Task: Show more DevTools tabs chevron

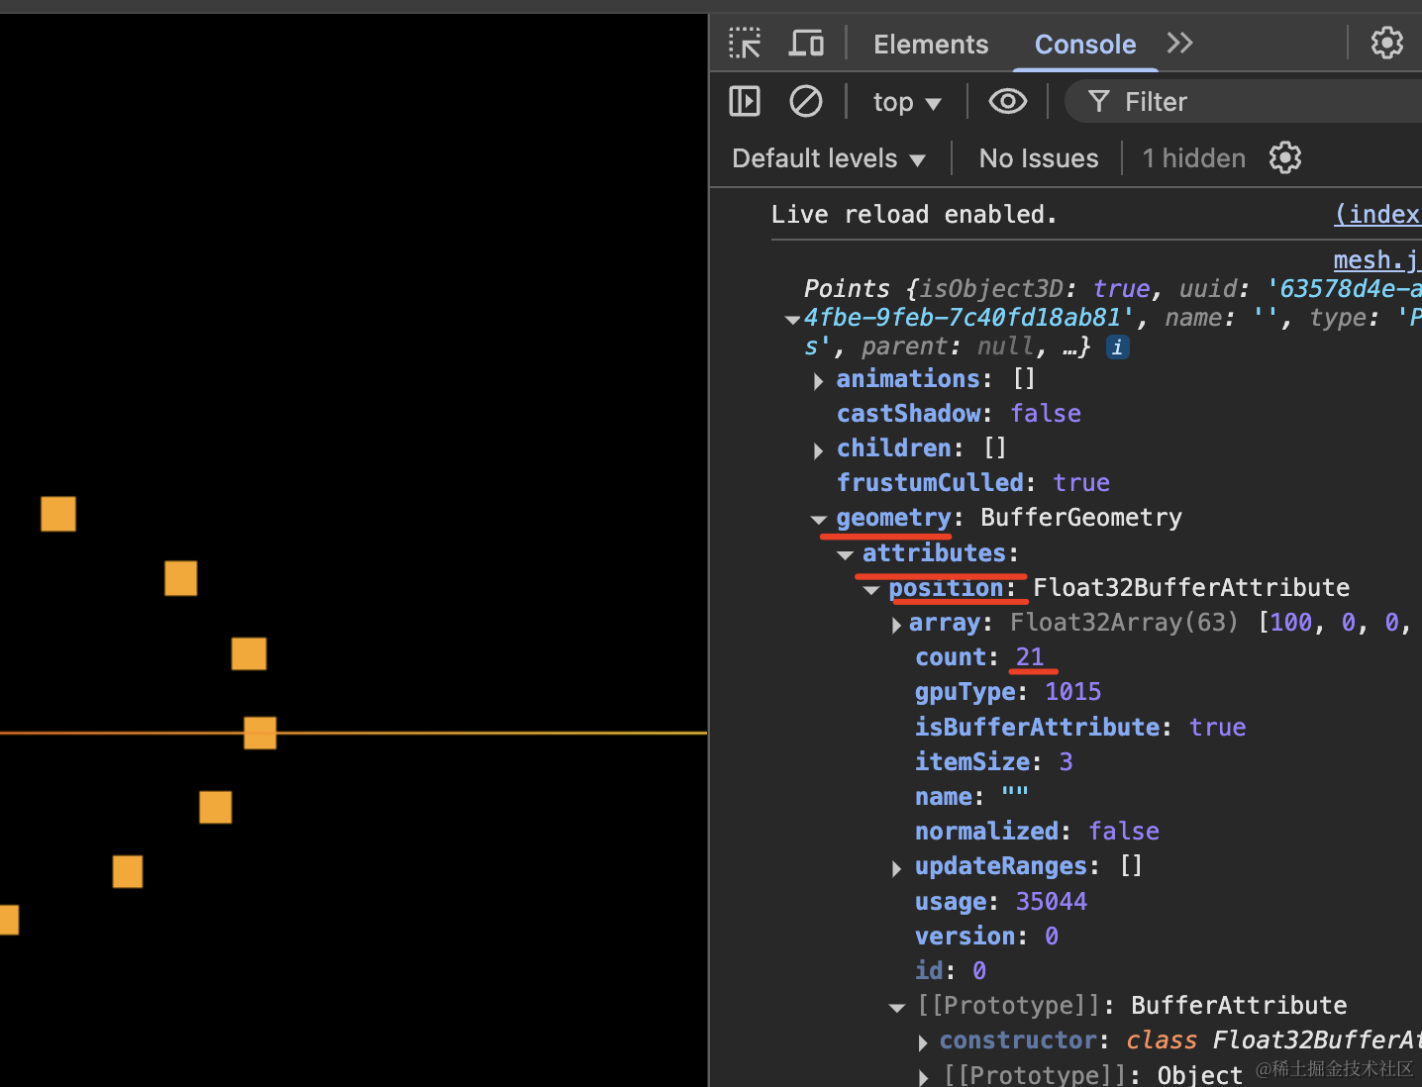Action: point(1179,43)
